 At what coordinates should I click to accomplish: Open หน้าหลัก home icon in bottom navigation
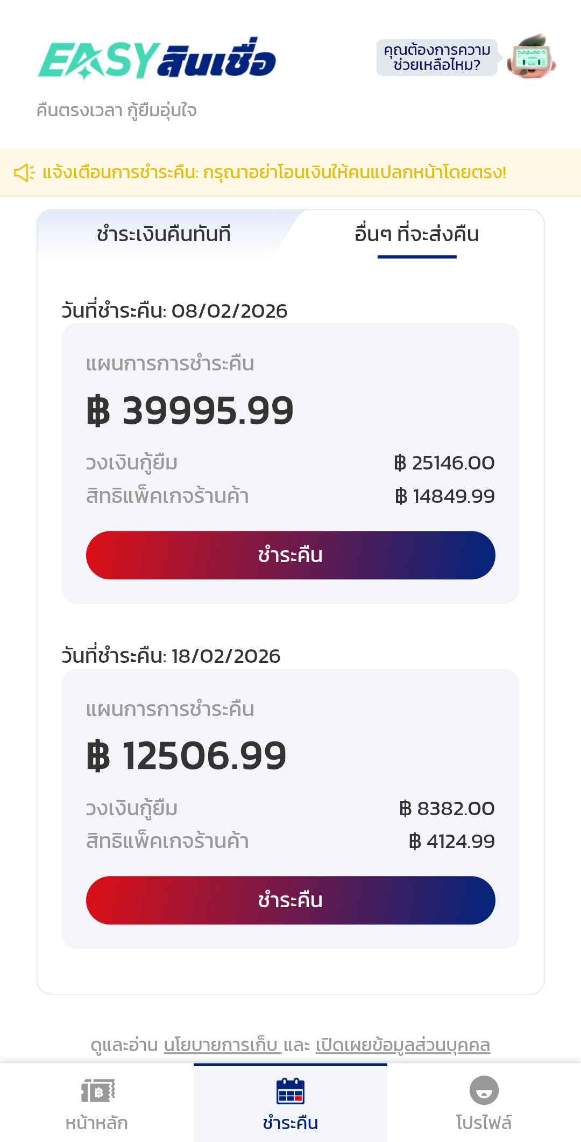(x=97, y=1091)
